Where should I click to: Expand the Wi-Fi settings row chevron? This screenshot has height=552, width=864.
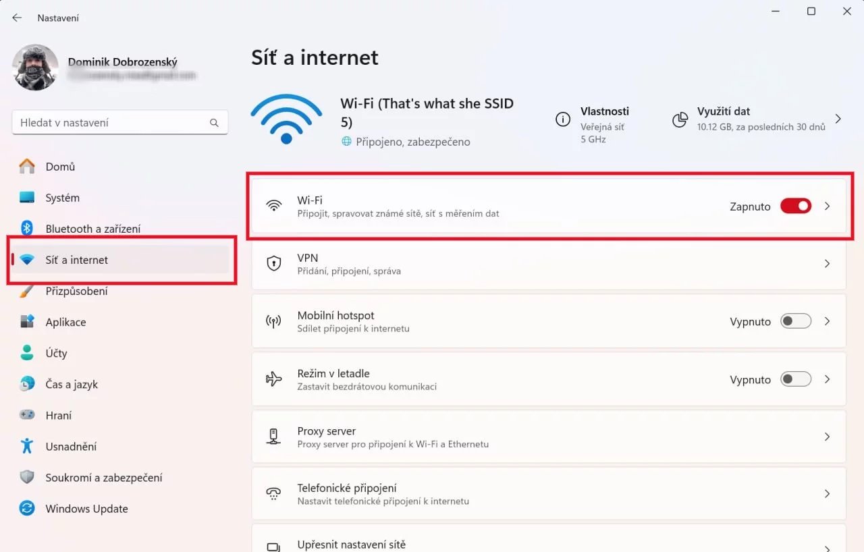(x=827, y=206)
